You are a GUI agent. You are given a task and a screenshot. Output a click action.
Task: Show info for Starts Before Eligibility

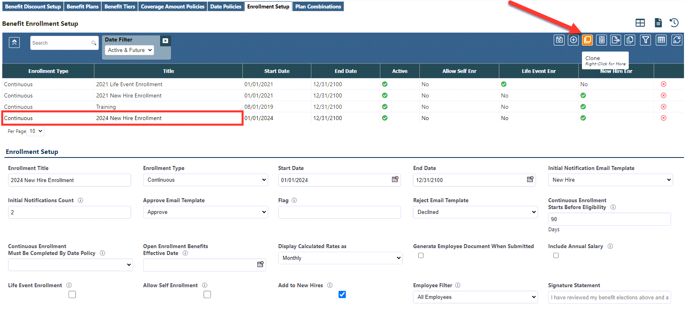point(613,207)
